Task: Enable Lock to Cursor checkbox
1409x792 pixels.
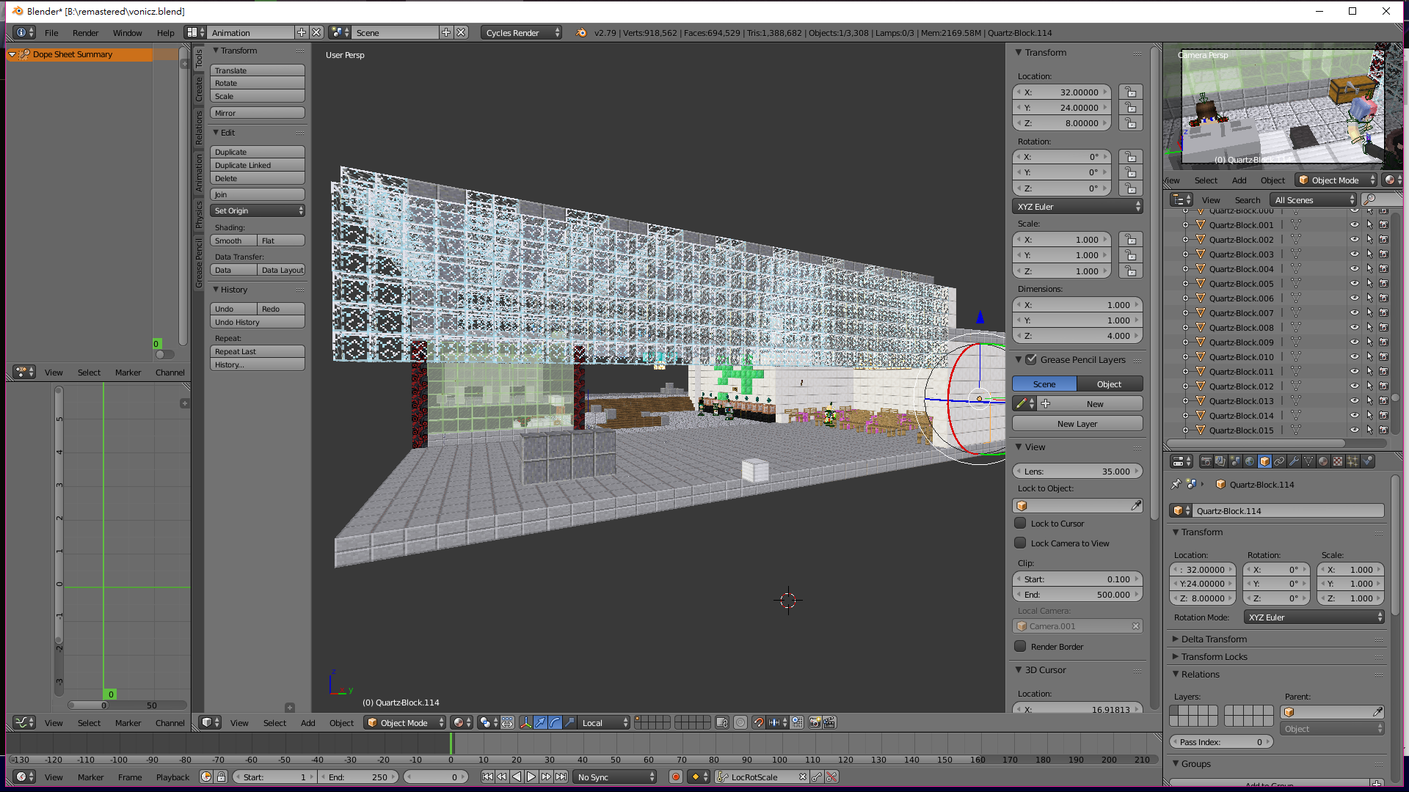Action: click(x=1020, y=524)
